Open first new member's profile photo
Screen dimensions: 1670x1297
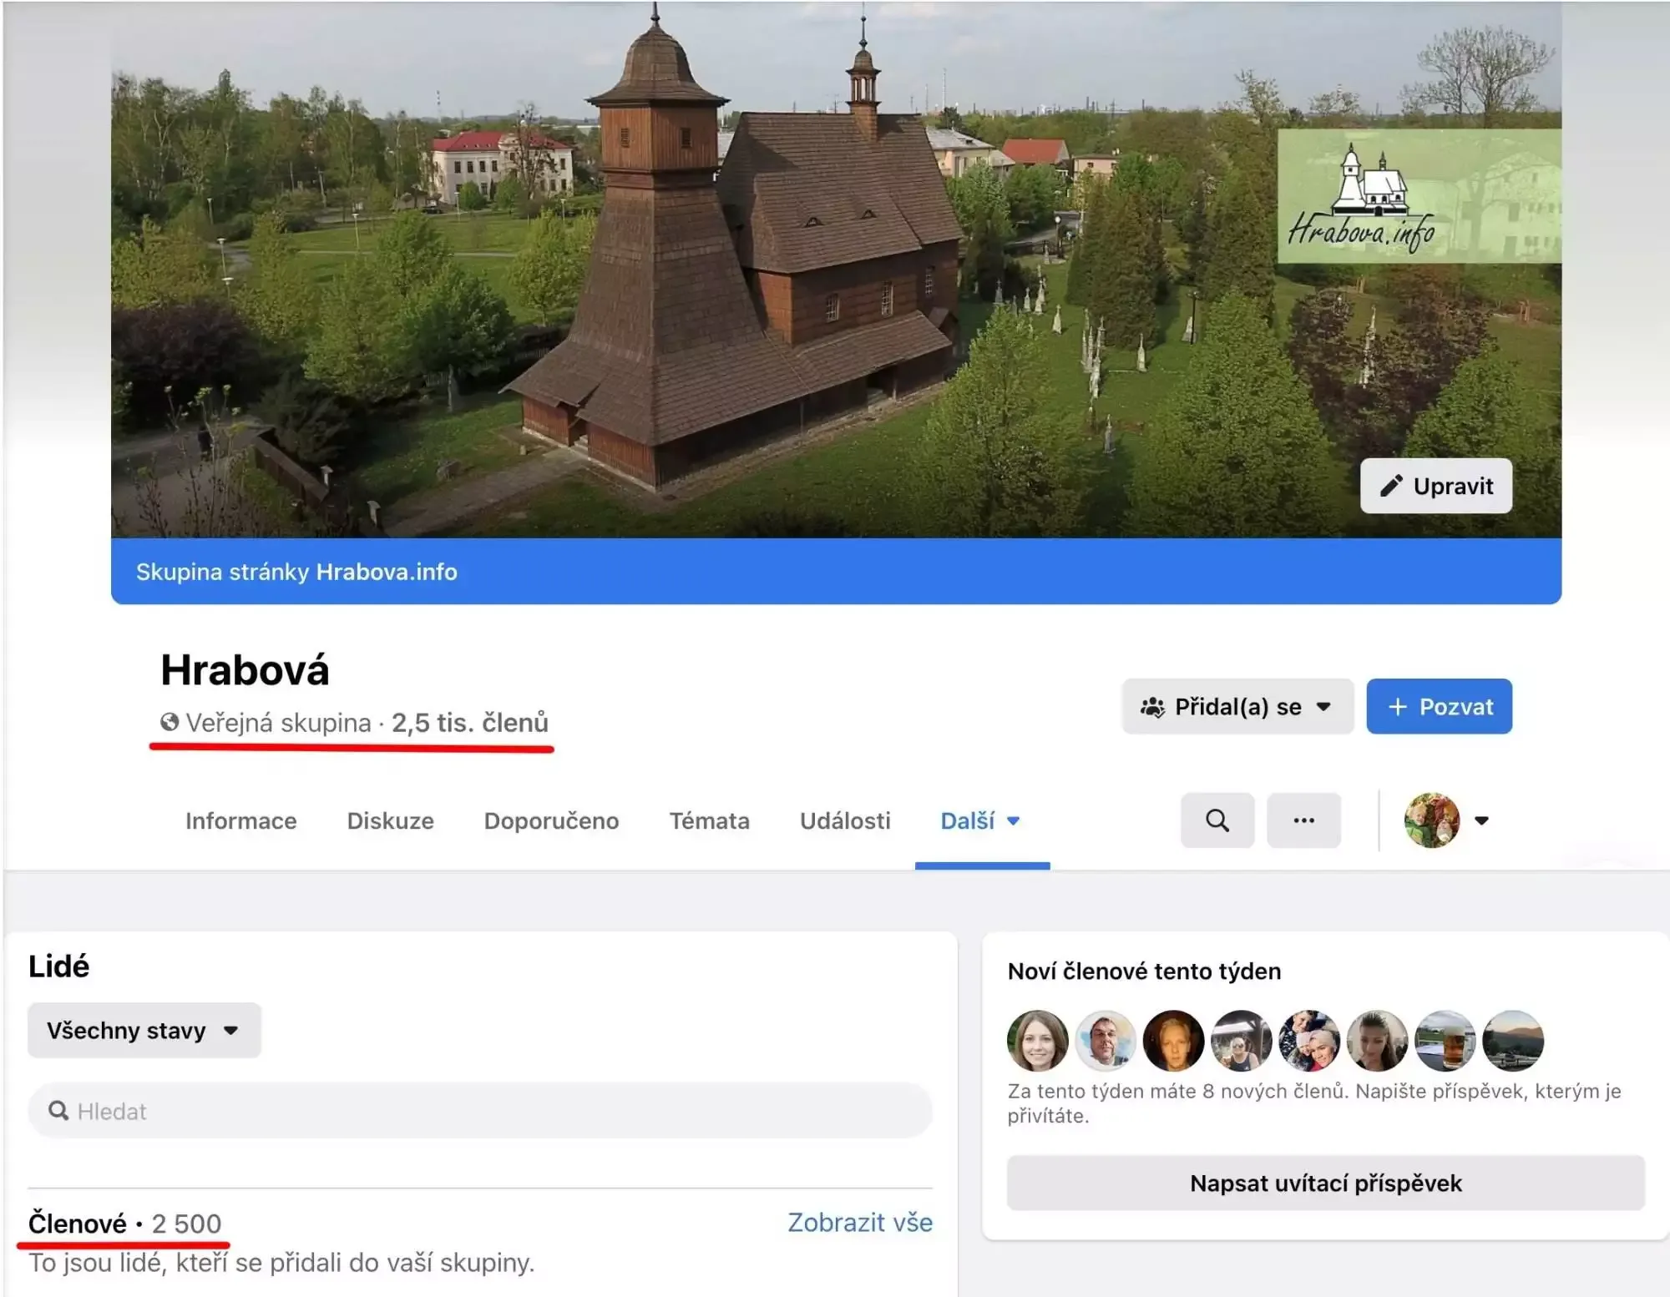[1037, 1040]
